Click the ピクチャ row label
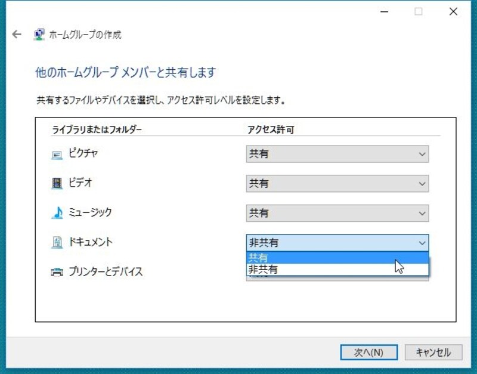 tap(83, 153)
